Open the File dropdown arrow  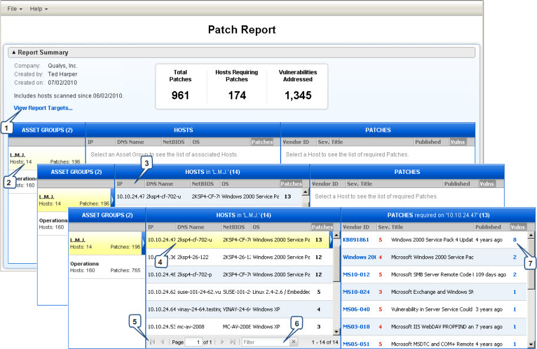21,8
